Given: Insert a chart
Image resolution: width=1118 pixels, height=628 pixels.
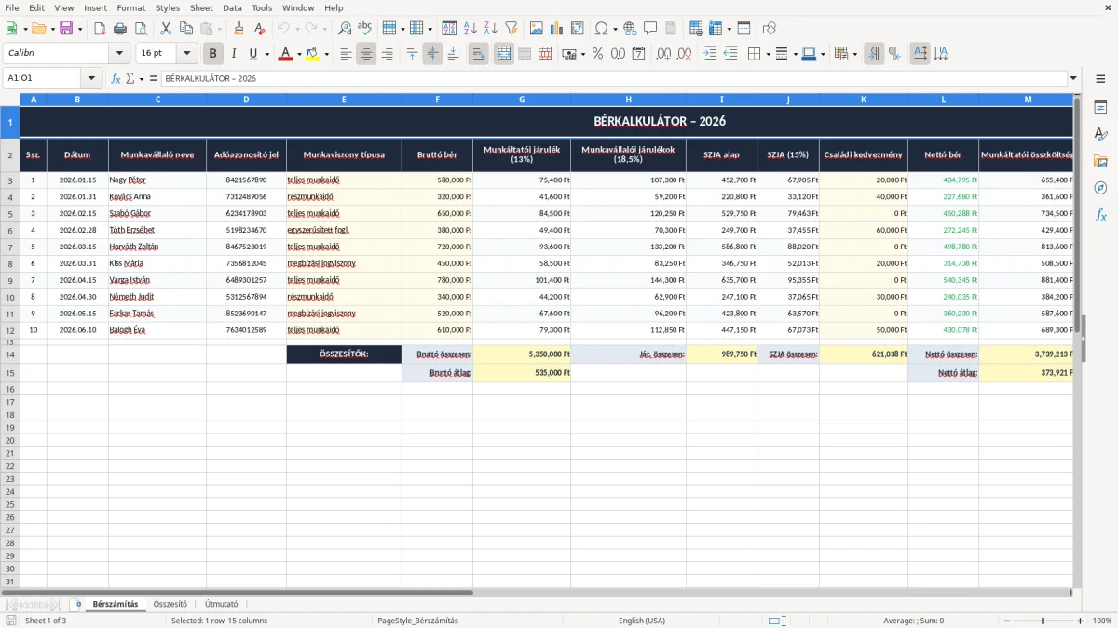Looking at the screenshot, I should tap(556, 29).
